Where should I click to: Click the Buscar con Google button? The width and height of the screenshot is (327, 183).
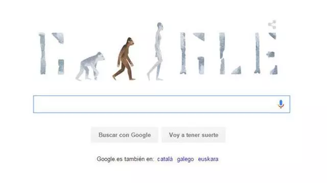(x=125, y=135)
